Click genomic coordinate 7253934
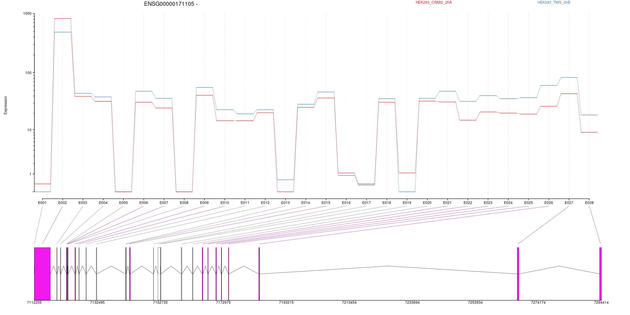 tap(475, 303)
